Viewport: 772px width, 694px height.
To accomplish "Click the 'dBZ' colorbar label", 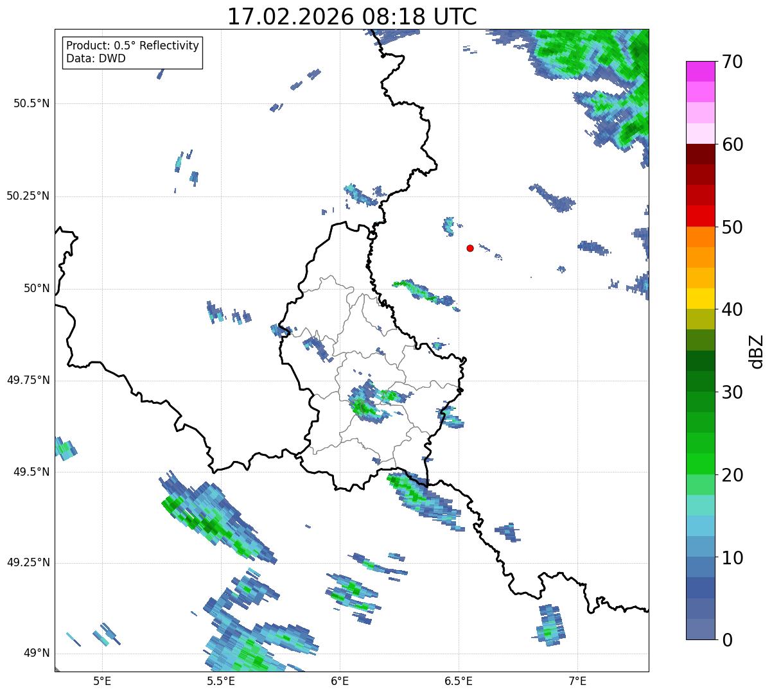I will pyautogui.click(x=757, y=351).
